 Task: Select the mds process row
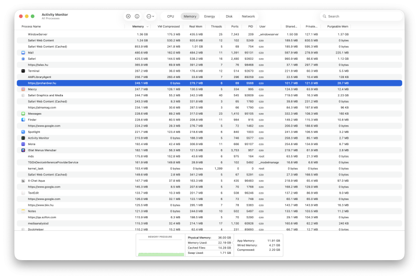(x=210, y=157)
